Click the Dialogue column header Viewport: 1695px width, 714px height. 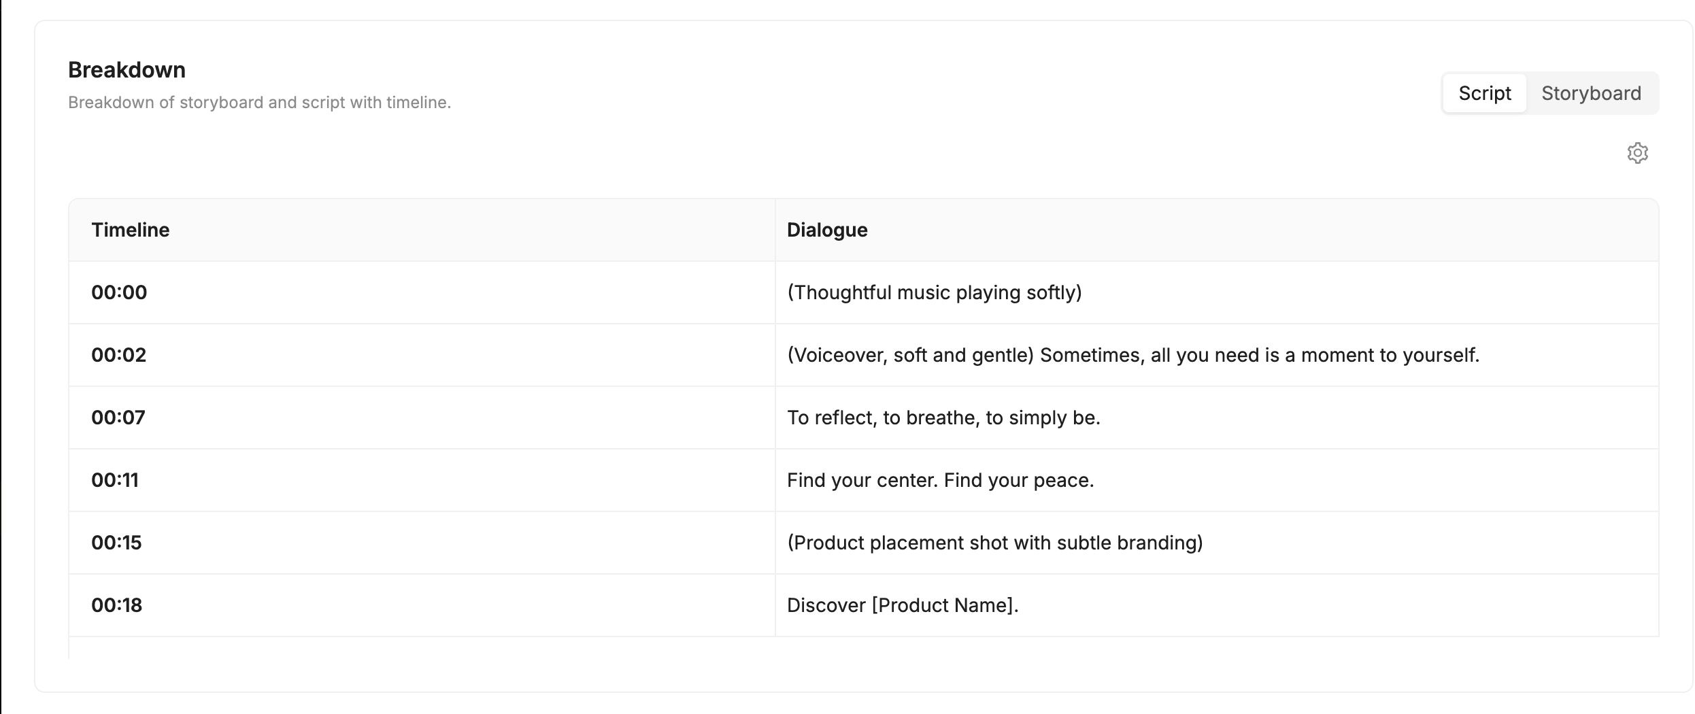point(827,230)
